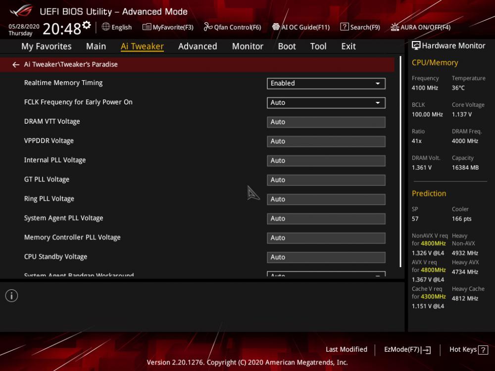Open Realtime Memory Timing dropdown
Viewport: 495px width, 371px height.
(326, 83)
